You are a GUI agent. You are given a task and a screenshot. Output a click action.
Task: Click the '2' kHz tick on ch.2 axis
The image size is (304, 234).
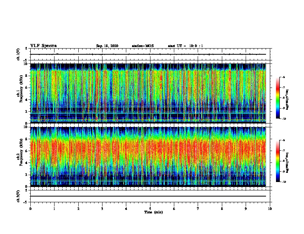(27, 175)
